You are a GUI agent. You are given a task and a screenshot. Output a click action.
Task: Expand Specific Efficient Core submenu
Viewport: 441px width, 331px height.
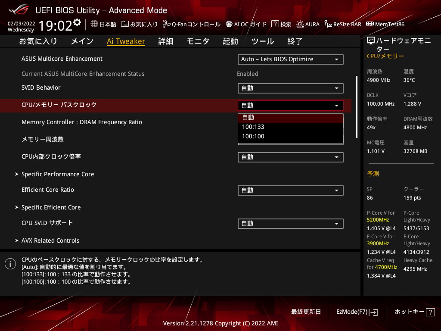click(x=51, y=207)
